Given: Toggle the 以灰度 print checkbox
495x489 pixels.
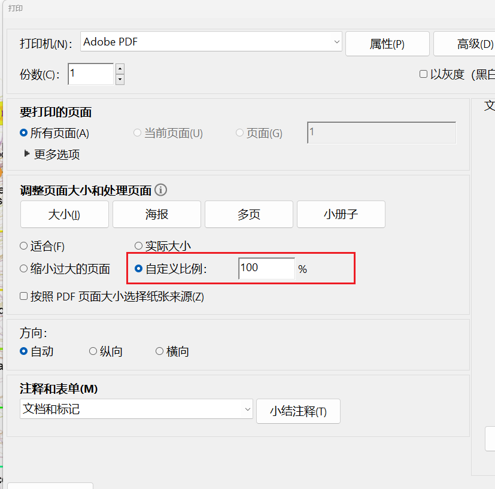Looking at the screenshot, I should point(423,74).
